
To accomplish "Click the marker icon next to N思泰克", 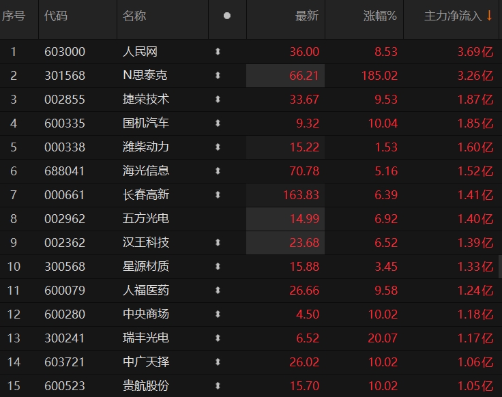I will pyautogui.click(x=218, y=76).
